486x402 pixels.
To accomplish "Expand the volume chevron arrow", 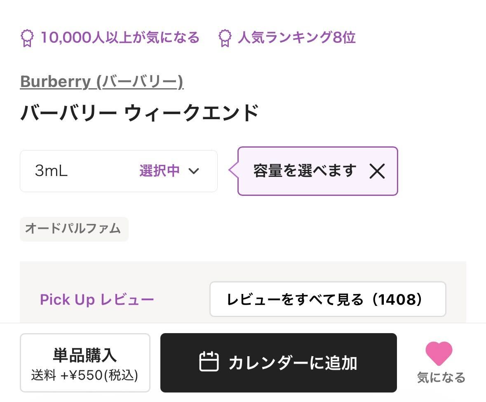I will click(193, 171).
